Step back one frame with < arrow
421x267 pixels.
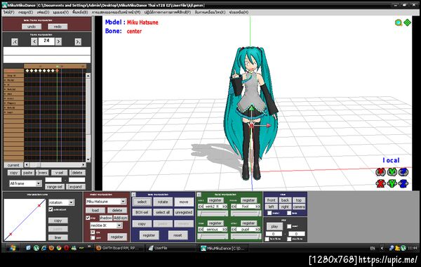34,41
